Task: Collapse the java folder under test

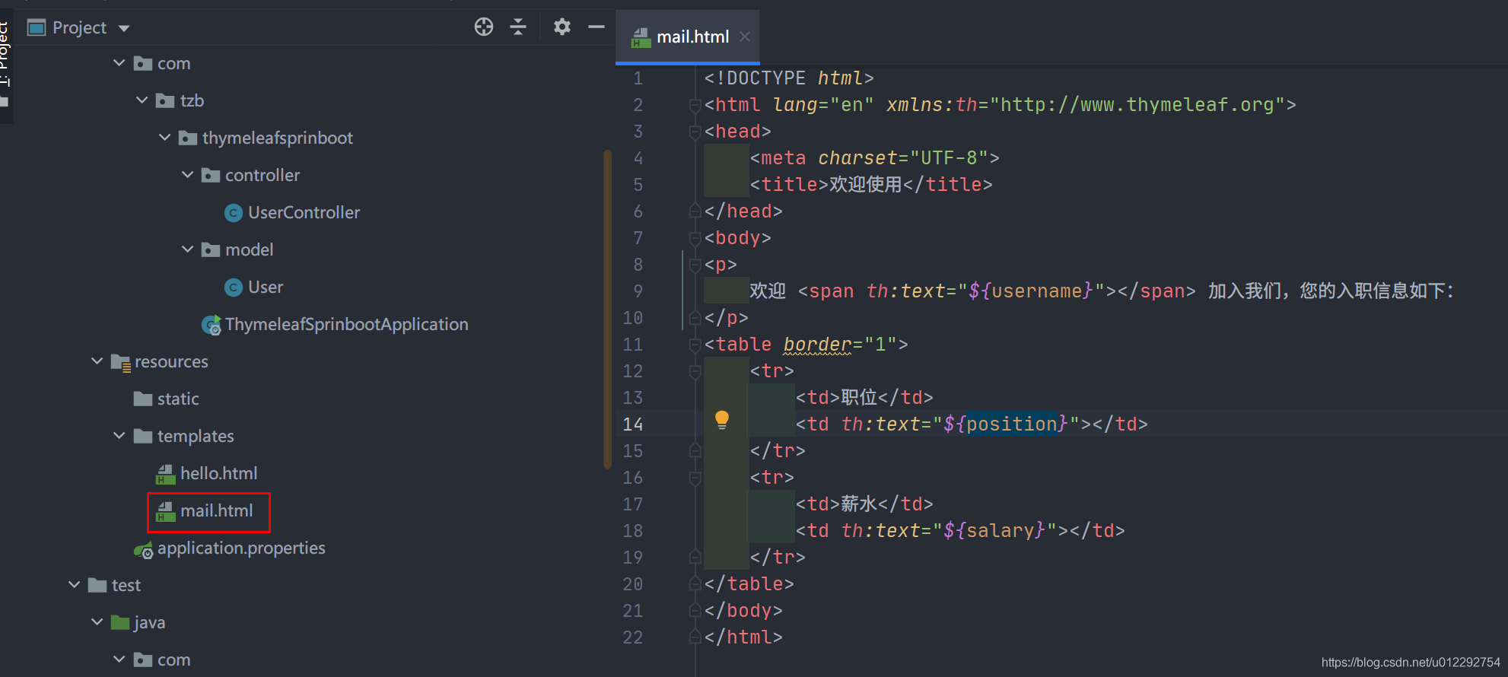Action: coord(97,622)
